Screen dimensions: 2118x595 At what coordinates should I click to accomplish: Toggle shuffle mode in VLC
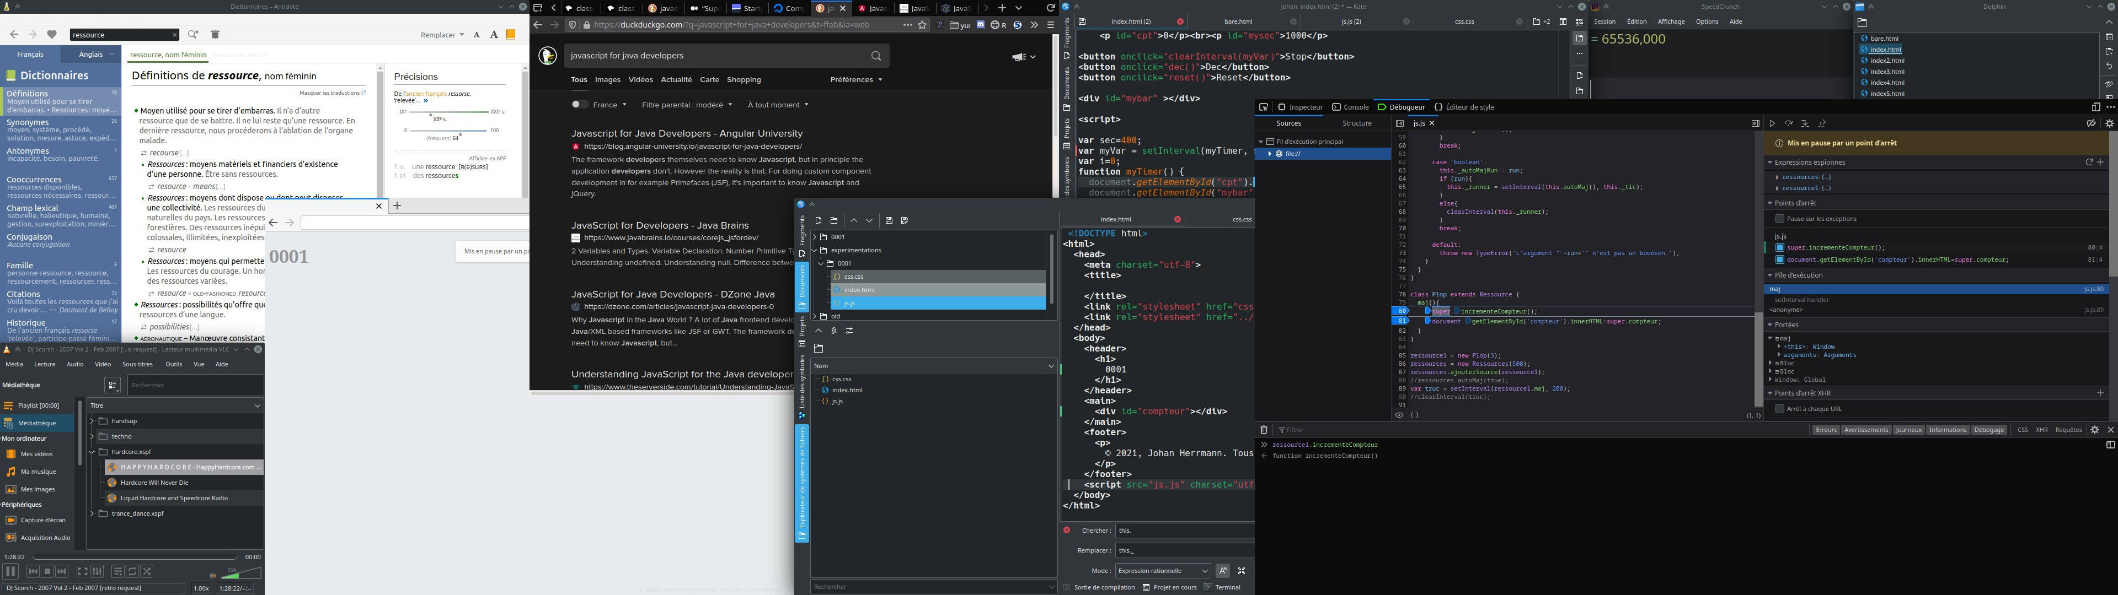point(147,571)
